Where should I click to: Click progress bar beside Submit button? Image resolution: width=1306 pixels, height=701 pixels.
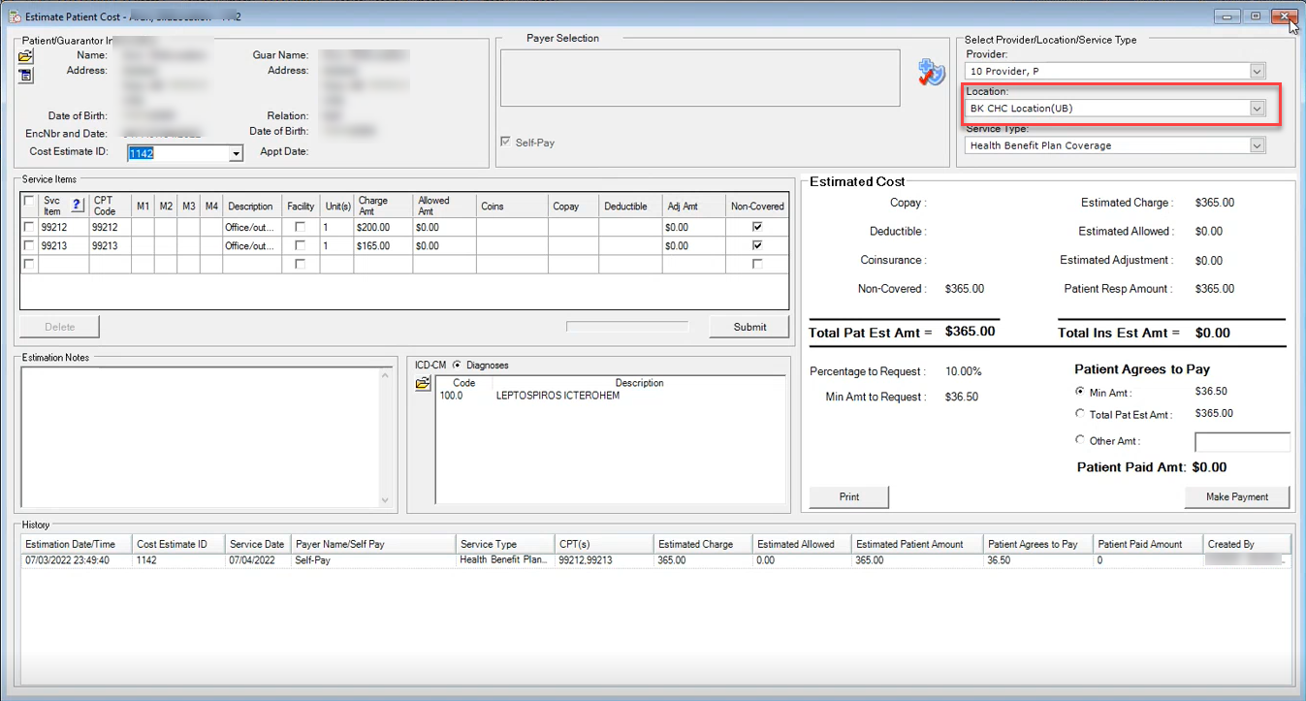pos(627,327)
